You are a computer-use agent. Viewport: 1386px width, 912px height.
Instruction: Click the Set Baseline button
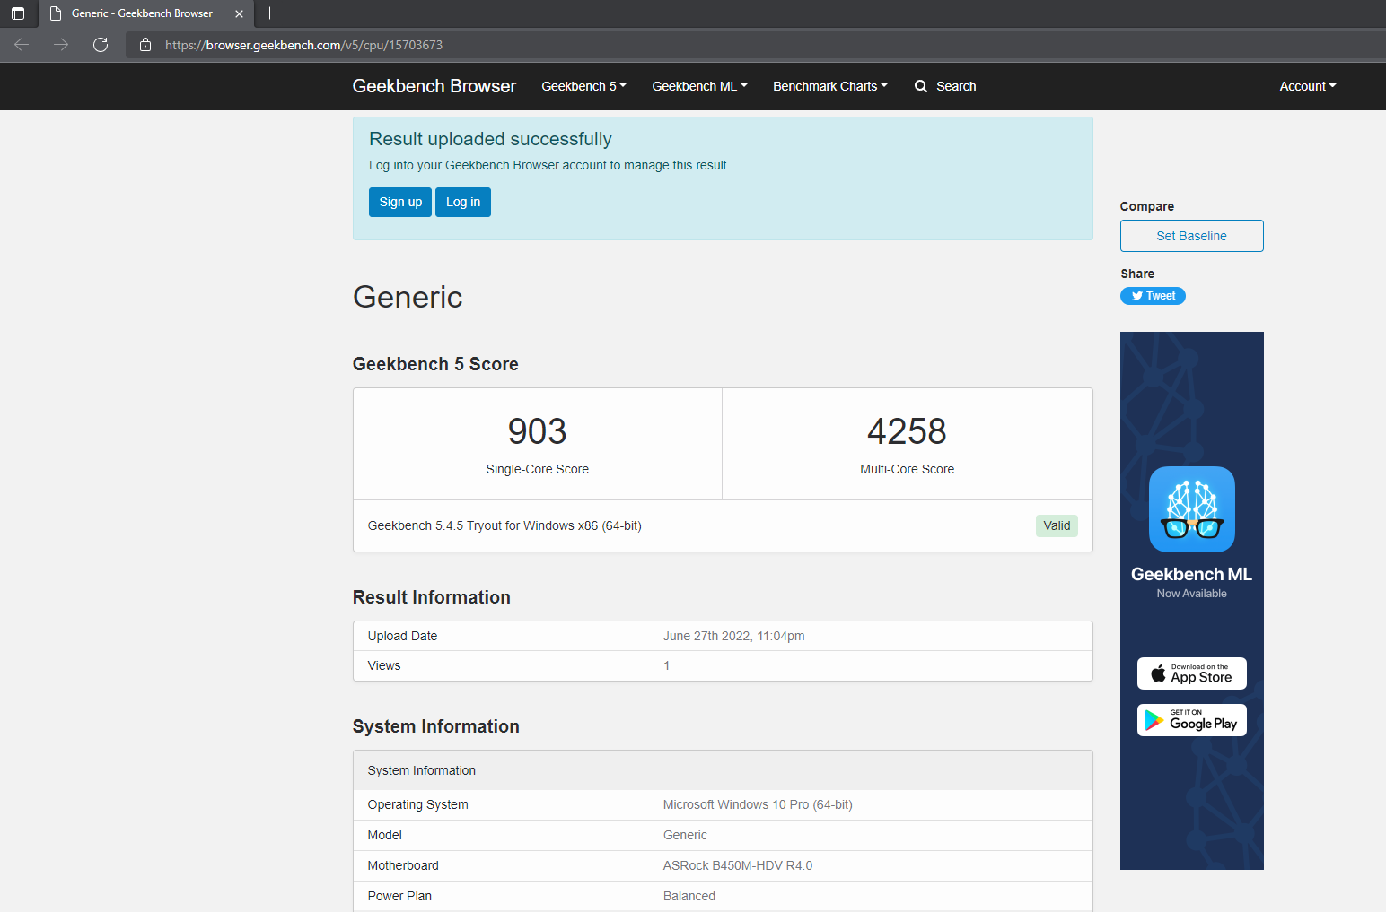point(1192,236)
